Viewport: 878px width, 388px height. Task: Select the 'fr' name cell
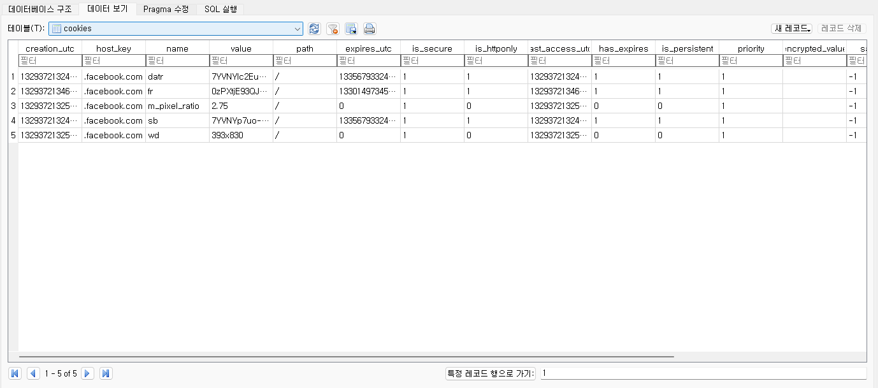[x=177, y=91]
